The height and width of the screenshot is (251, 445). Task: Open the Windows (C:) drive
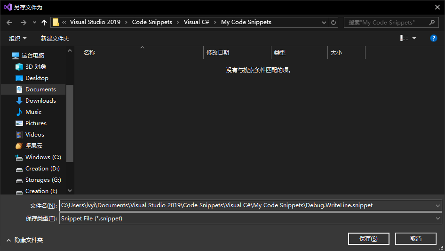tap(43, 157)
